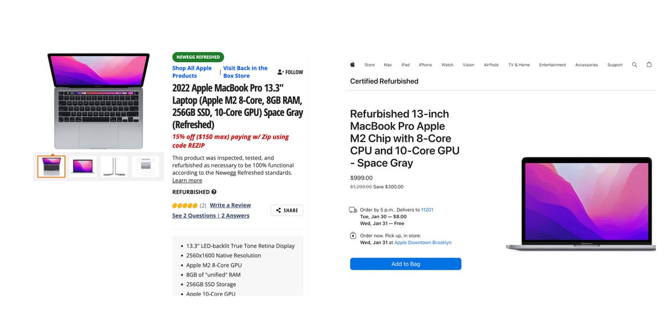The height and width of the screenshot is (336, 672).
Task: Open the Write a Review link
Action: point(230,205)
